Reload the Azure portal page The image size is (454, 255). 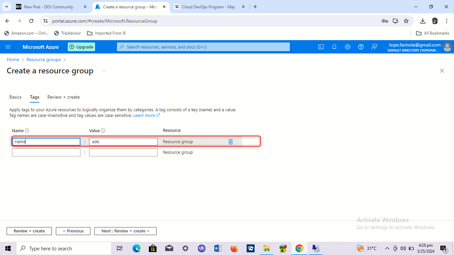pos(31,21)
